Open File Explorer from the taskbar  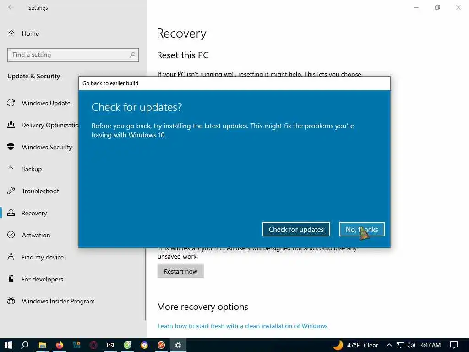pos(43,345)
